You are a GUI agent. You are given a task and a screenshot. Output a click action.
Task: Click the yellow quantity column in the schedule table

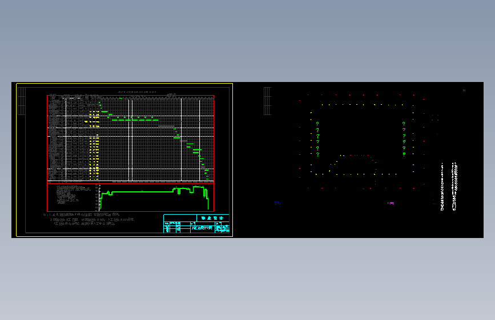pos(94,145)
